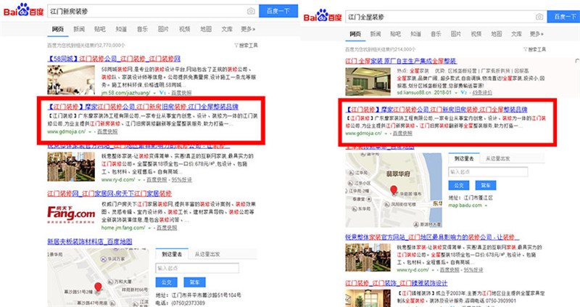Screen dimensions: 580x307
Task: Switch to 新闻 tab on 江门新房装修 page
Action: tap(79, 29)
